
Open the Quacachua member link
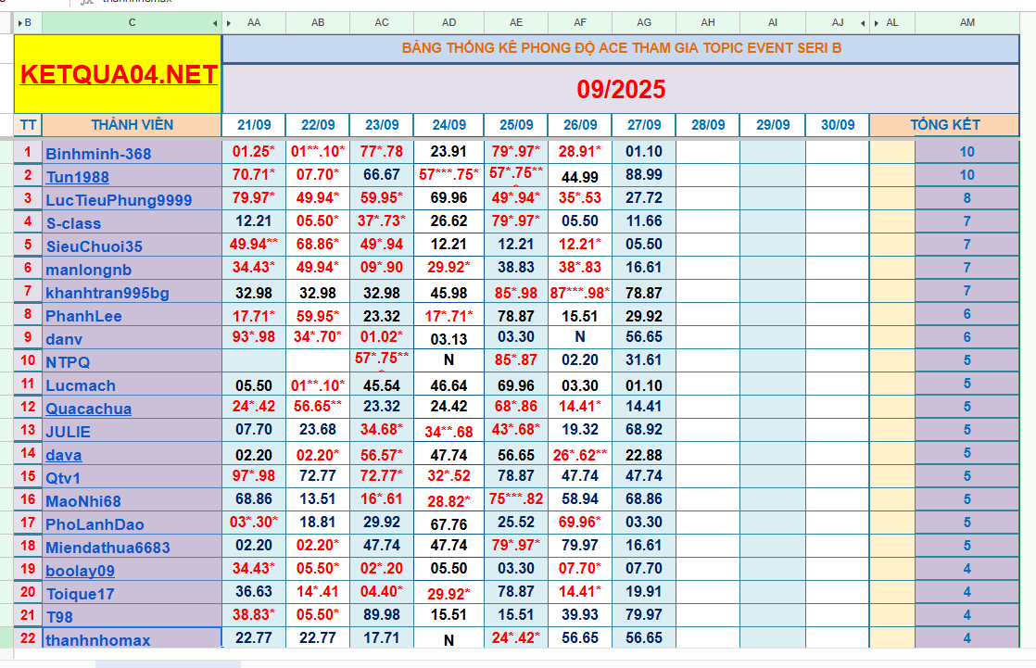coord(88,409)
